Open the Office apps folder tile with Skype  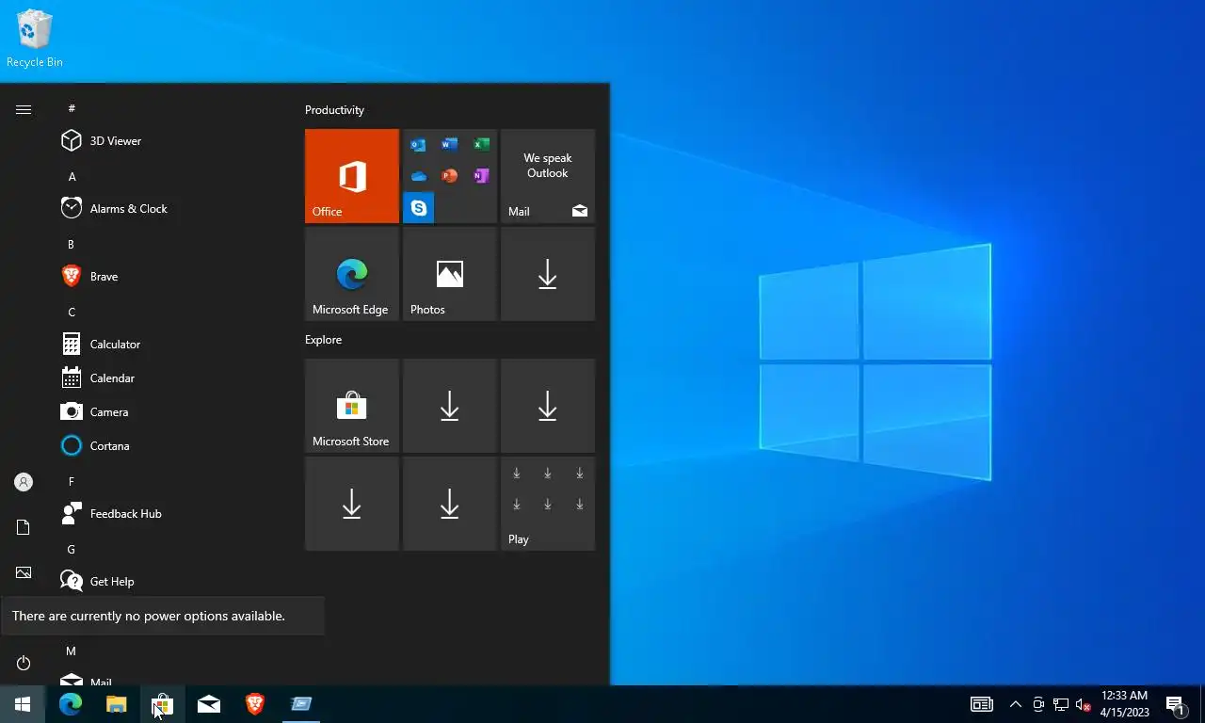(x=450, y=176)
